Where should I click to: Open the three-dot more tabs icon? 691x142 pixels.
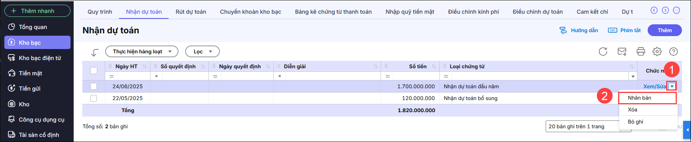676,10
